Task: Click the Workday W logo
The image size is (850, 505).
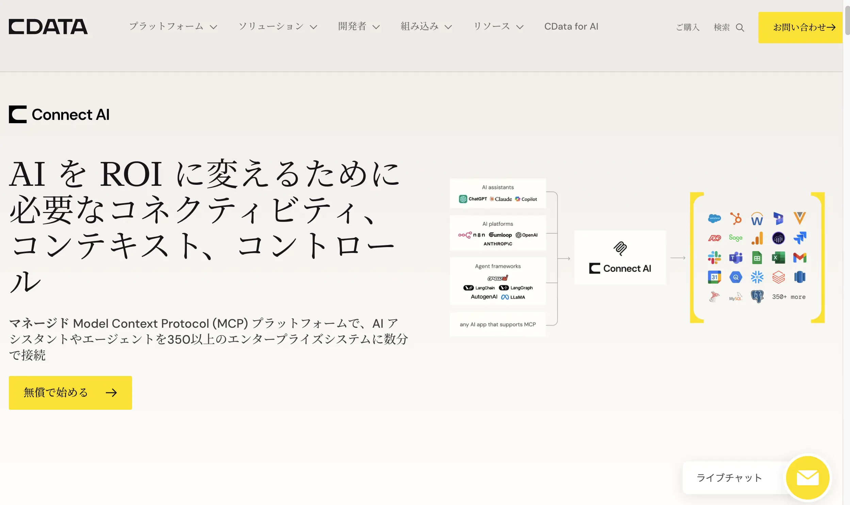Action: pyautogui.click(x=757, y=219)
